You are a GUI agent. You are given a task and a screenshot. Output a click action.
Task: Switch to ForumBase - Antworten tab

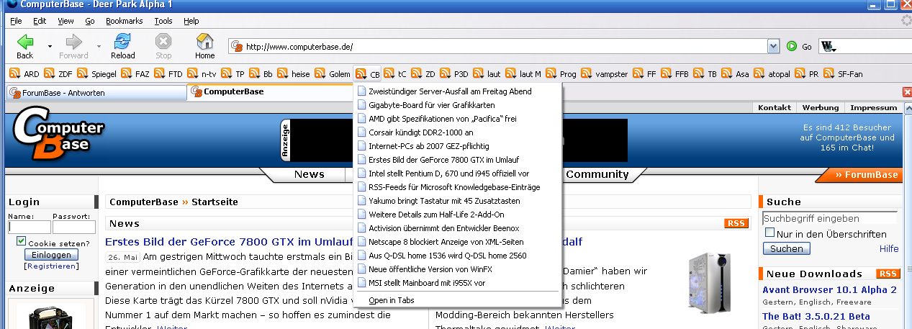click(x=96, y=93)
